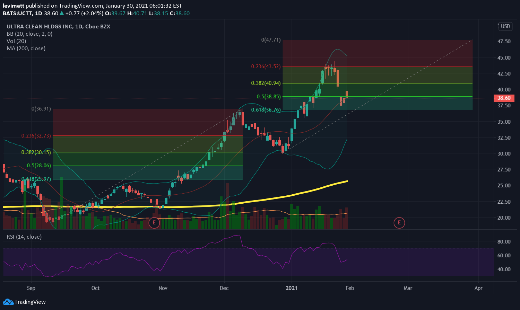
Task: Click the Mar label on time axis
Action: point(408,288)
